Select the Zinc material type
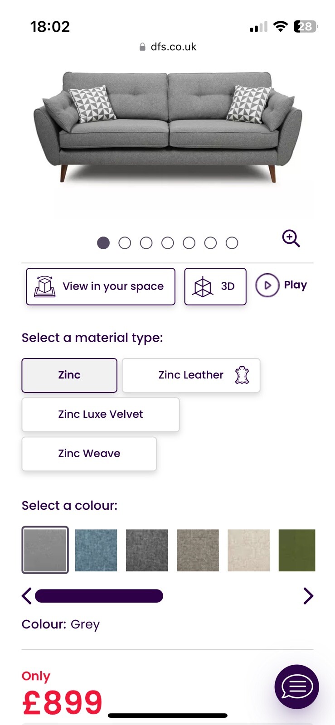Viewport: 335px width, 725px height. pos(69,375)
